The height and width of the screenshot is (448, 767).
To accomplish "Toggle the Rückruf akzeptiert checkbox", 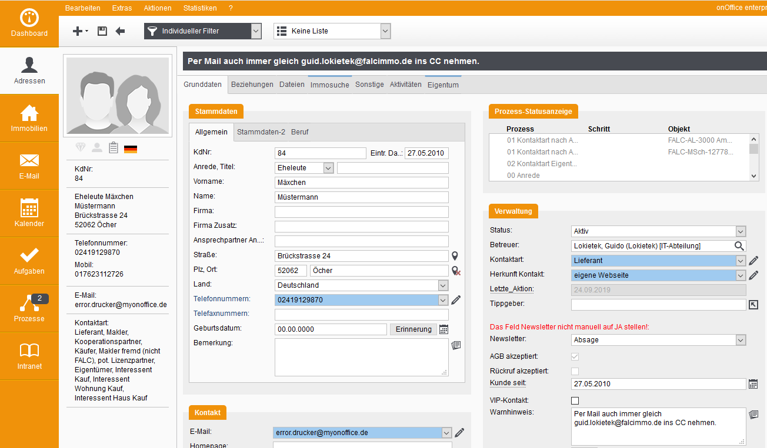I will click(575, 371).
